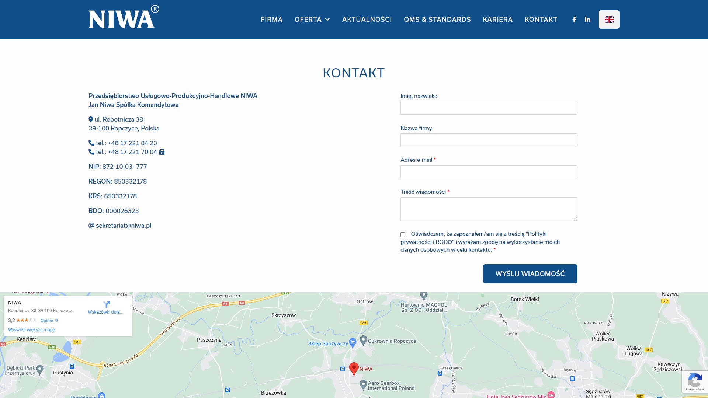Expand the OFERTA dropdown chevron
The image size is (708, 398).
tap(327, 20)
